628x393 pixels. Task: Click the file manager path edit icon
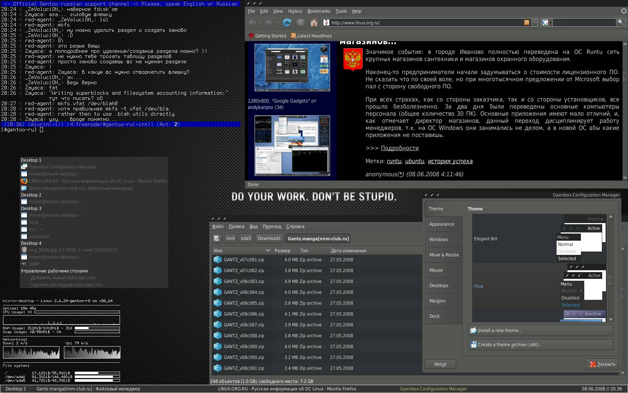pyautogui.click(x=217, y=238)
